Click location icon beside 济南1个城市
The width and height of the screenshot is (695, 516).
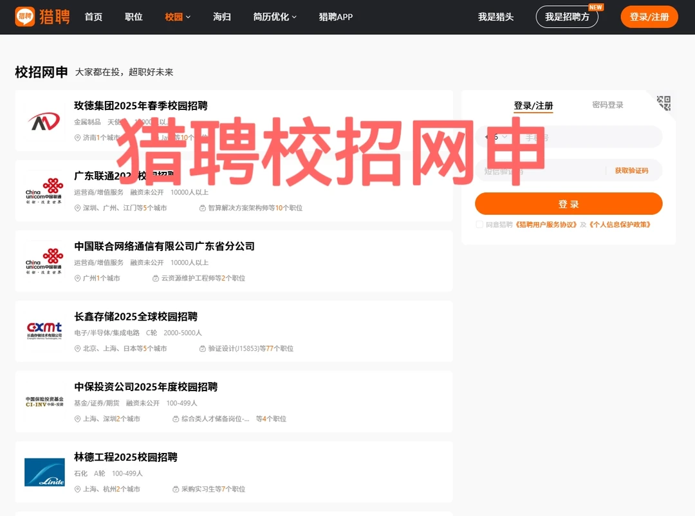point(77,138)
